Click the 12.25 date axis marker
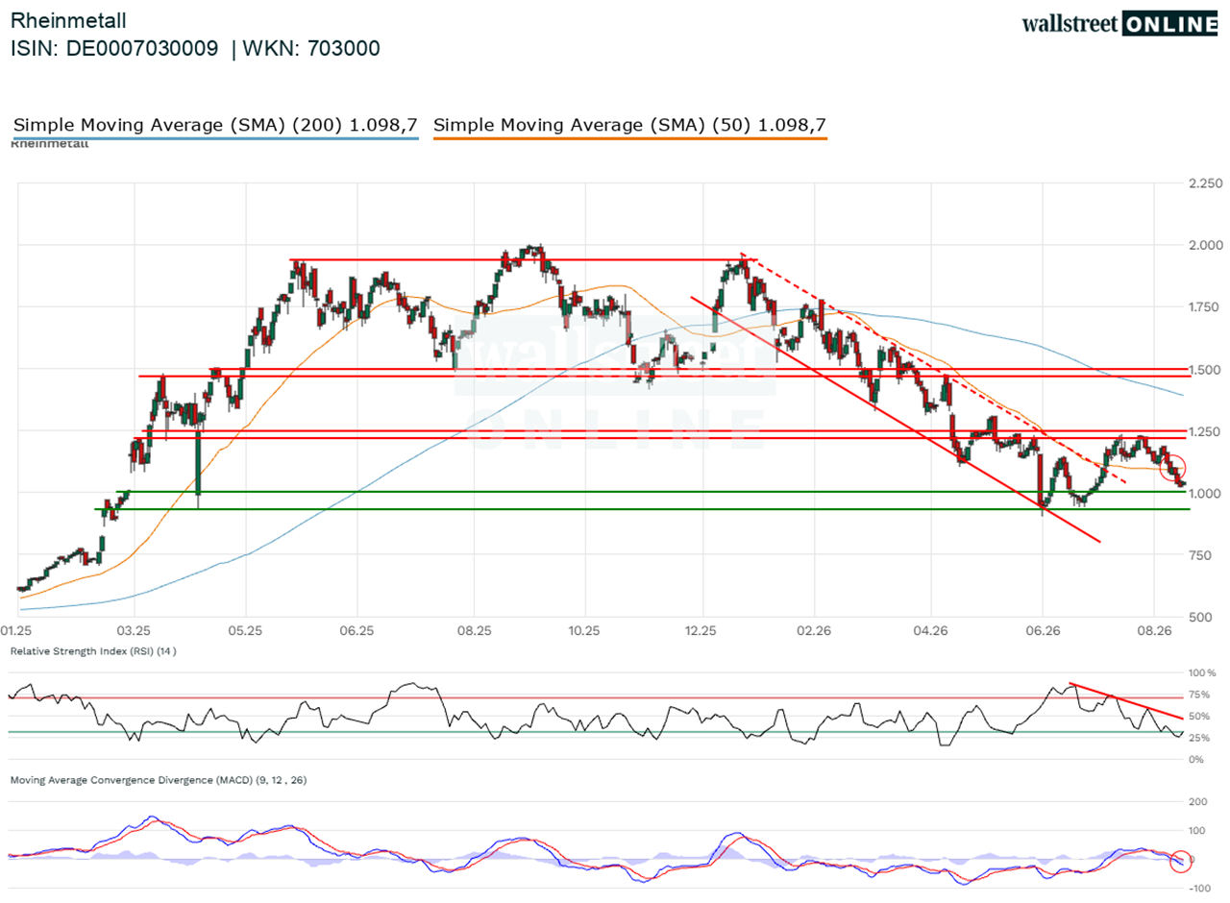The image size is (1230, 903). tap(702, 631)
